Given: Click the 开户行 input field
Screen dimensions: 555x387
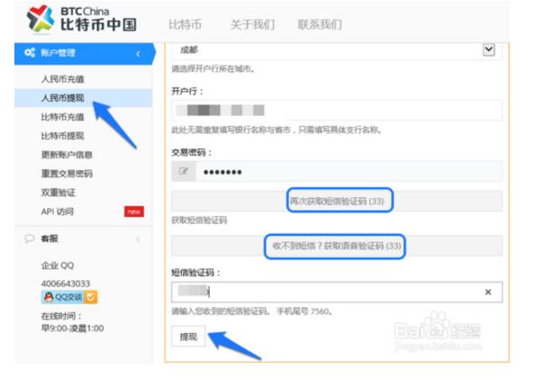Looking at the screenshot, I should tap(337, 111).
